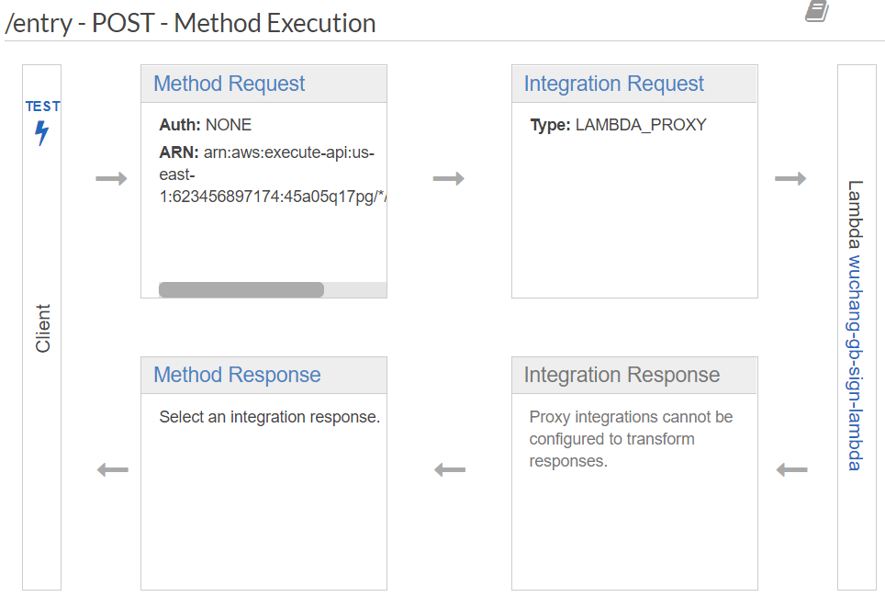Screen dimensions: 885x597
Task: Click arrow from Integration Request toward Lambda
Action: pos(790,178)
